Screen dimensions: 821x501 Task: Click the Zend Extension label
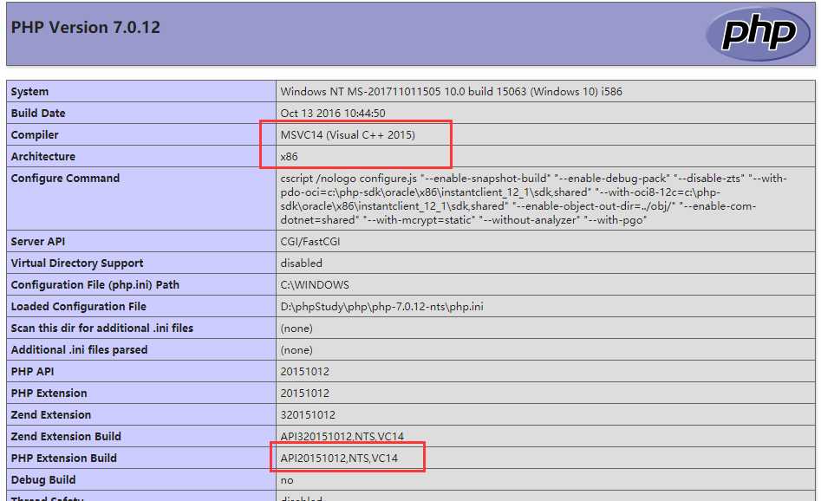coord(51,414)
